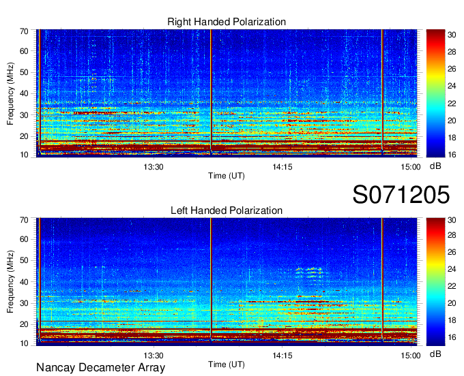Click the 30 dB label on Right Handed colorbar
The image size is (464, 376).
452,35
